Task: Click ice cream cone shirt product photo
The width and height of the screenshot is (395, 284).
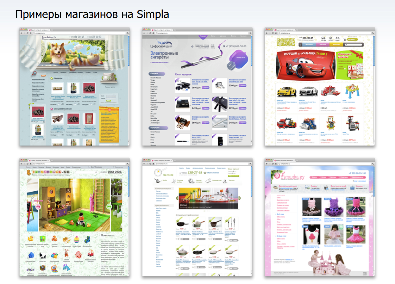Action: tap(311, 234)
